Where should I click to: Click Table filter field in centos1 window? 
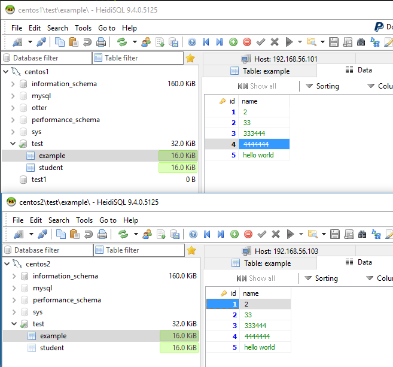[138, 58]
